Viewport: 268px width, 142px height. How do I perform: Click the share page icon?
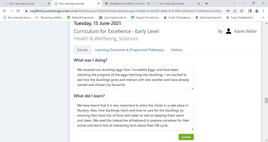point(235,11)
